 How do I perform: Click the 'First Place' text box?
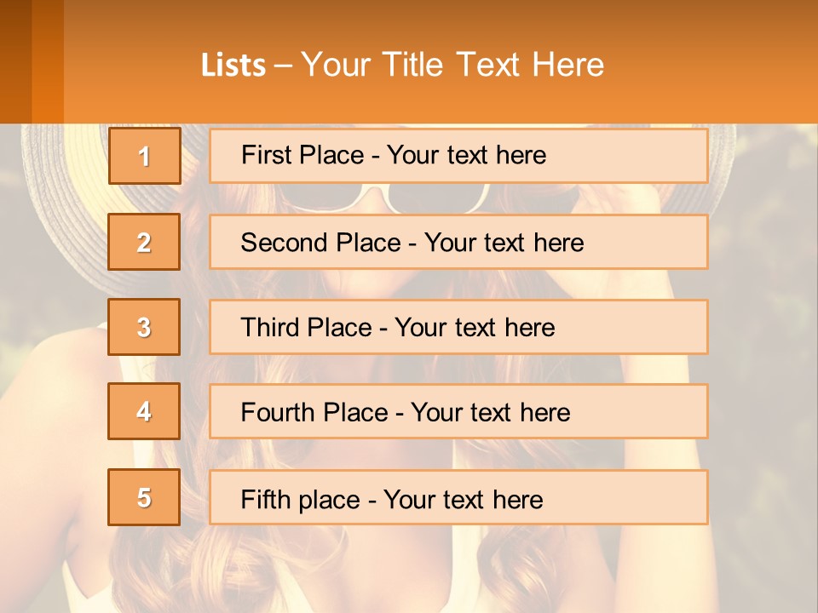coord(458,156)
